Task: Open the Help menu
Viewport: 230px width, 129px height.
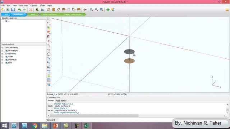Action: coord(50,5)
